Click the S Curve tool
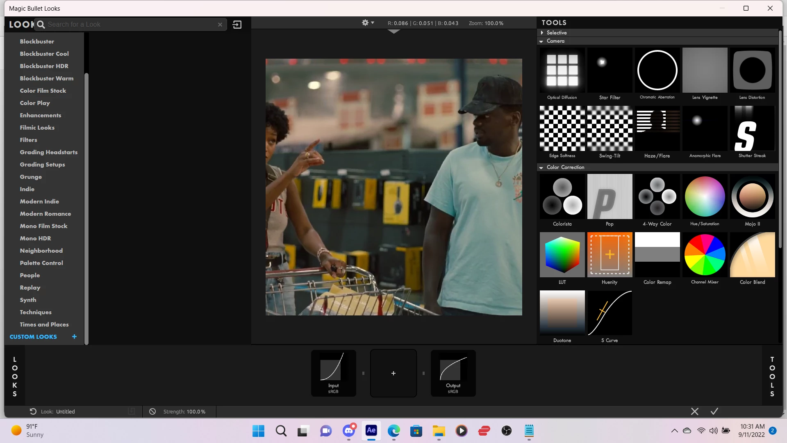 coord(610,313)
